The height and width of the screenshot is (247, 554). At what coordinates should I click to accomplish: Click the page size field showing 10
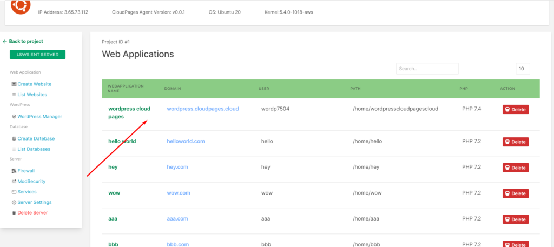pyautogui.click(x=523, y=69)
